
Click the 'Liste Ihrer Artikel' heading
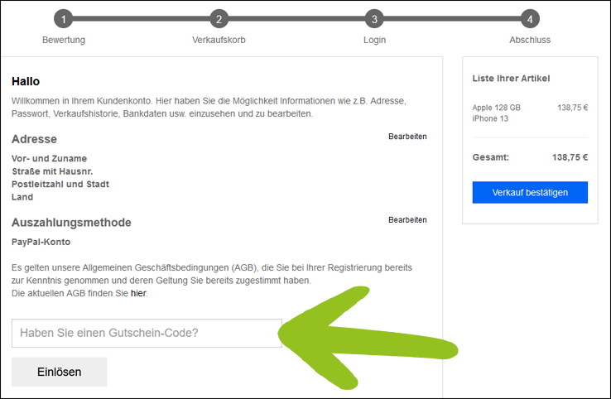point(512,79)
